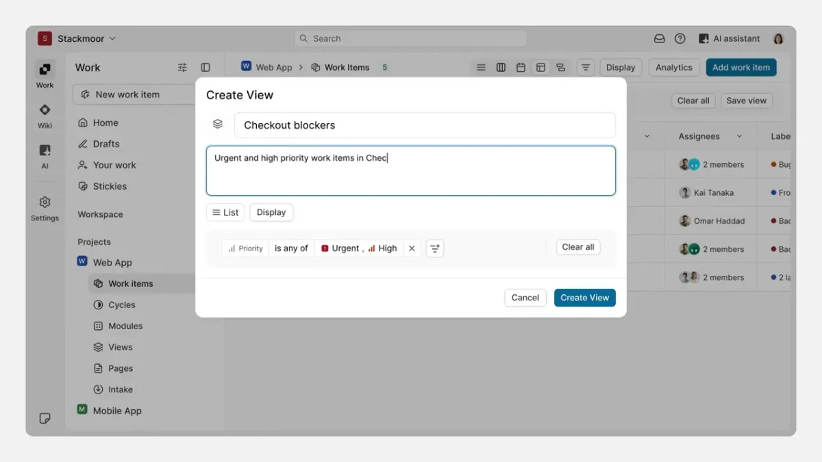The width and height of the screenshot is (822, 462).
Task: Switch to the list layout icon in header
Action: point(481,68)
